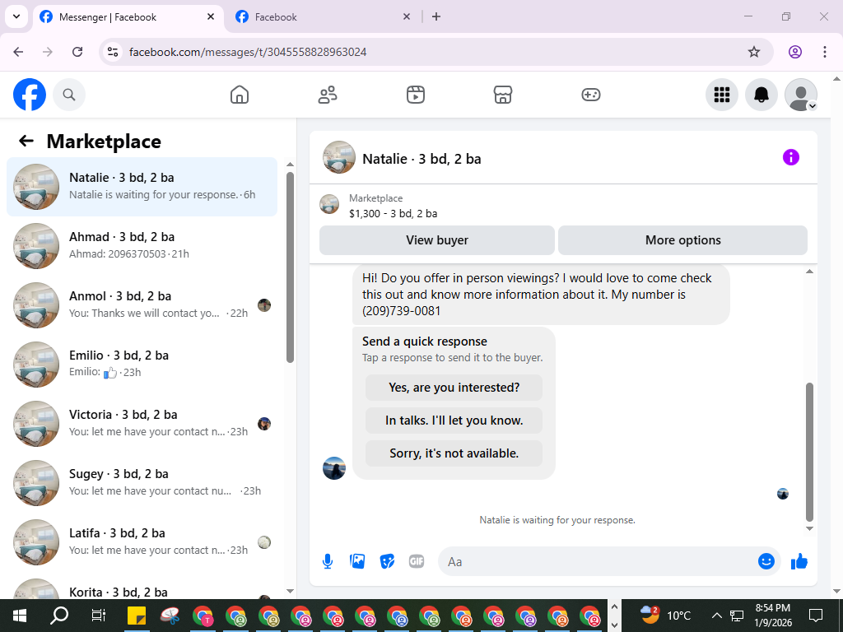The width and height of the screenshot is (843, 632).
Task: Open the Chrome three-dot menu
Action: coord(825,52)
